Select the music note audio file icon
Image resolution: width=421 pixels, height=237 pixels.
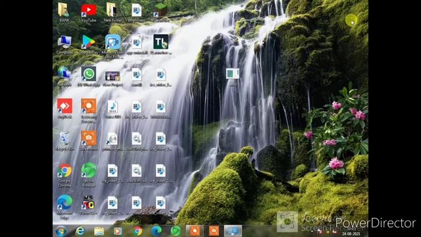point(112,109)
